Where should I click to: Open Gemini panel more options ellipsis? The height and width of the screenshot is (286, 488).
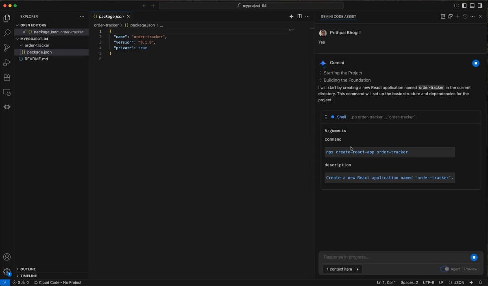472,17
